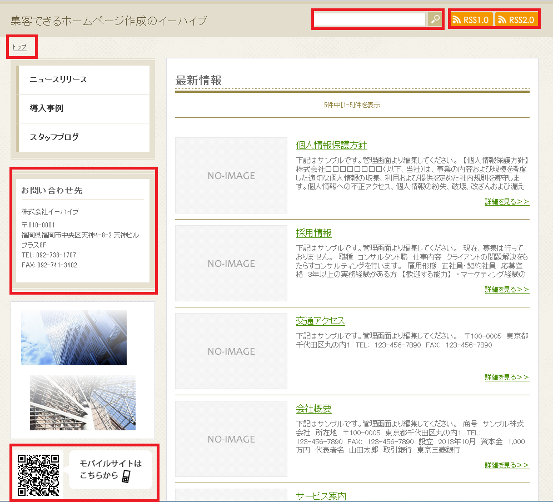The image size is (553, 502).
Task: Open ニュースリリース in the sidebar menu
Action: pos(58,79)
